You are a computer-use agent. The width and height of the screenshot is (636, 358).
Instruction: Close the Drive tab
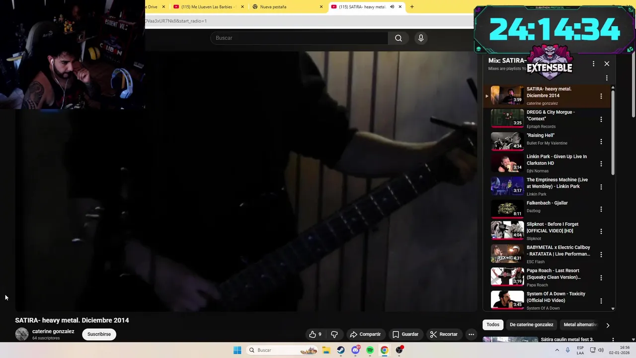[163, 7]
